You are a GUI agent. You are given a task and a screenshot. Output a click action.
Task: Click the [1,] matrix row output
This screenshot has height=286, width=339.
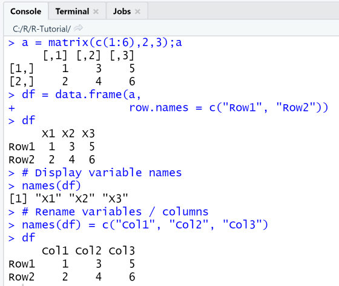point(72,68)
